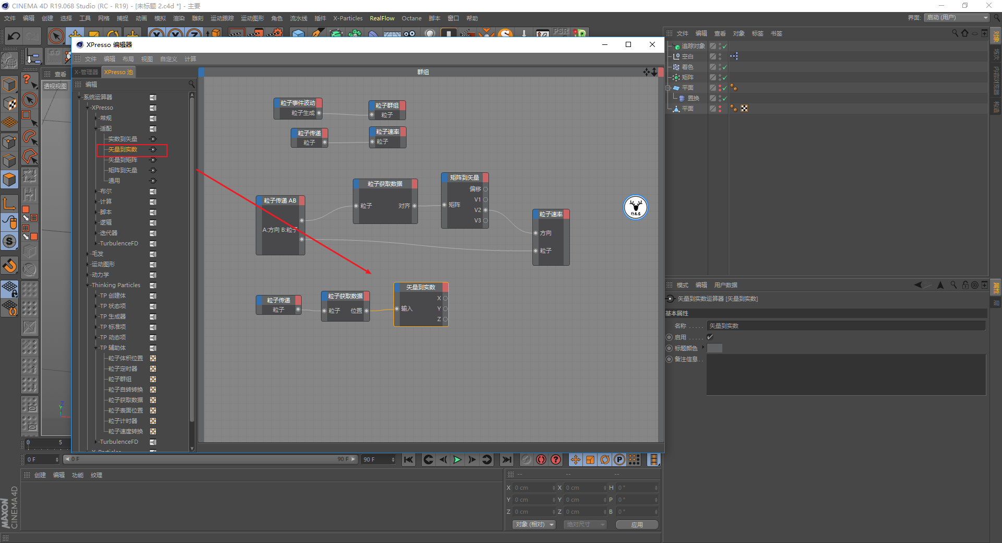Click the make editable cube icon in the left toolbar
The width and height of the screenshot is (1002, 543).
[x=9, y=84]
